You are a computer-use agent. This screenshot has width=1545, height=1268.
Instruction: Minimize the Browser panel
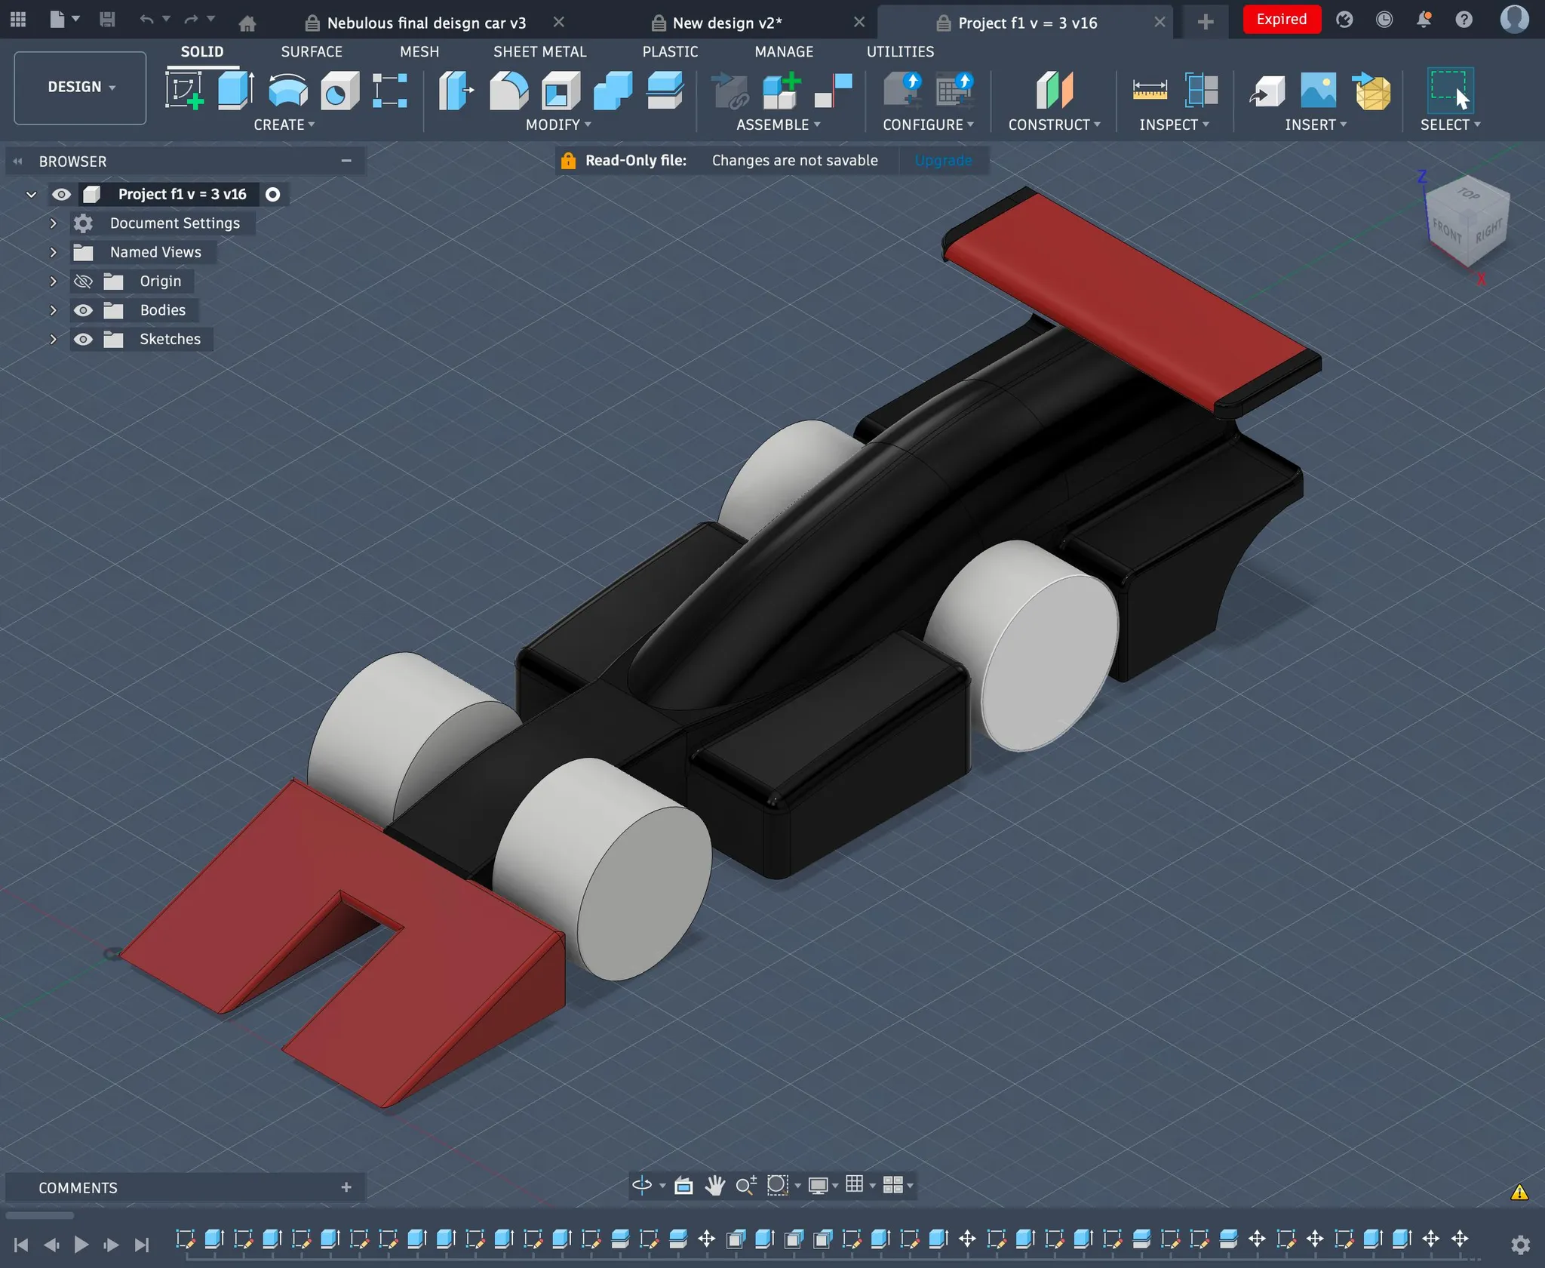(x=346, y=161)
